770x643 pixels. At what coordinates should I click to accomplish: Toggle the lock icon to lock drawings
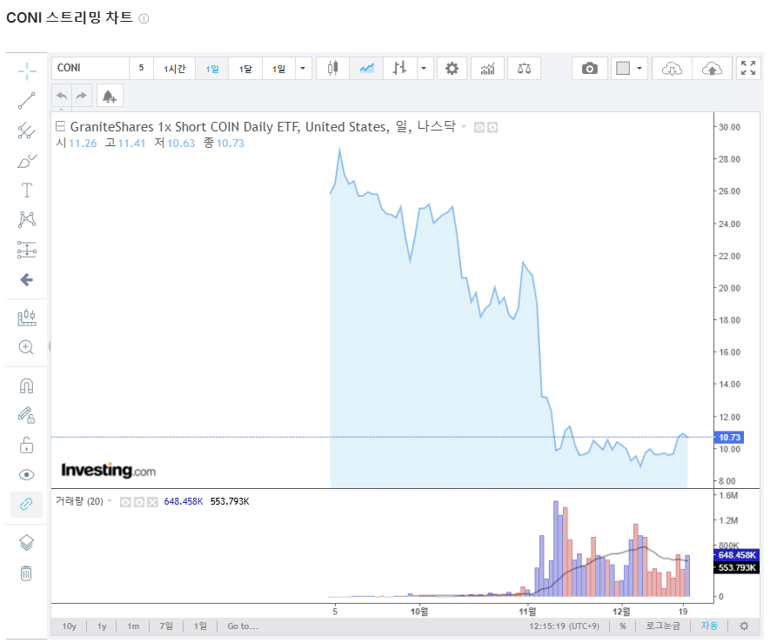(25, 444)
